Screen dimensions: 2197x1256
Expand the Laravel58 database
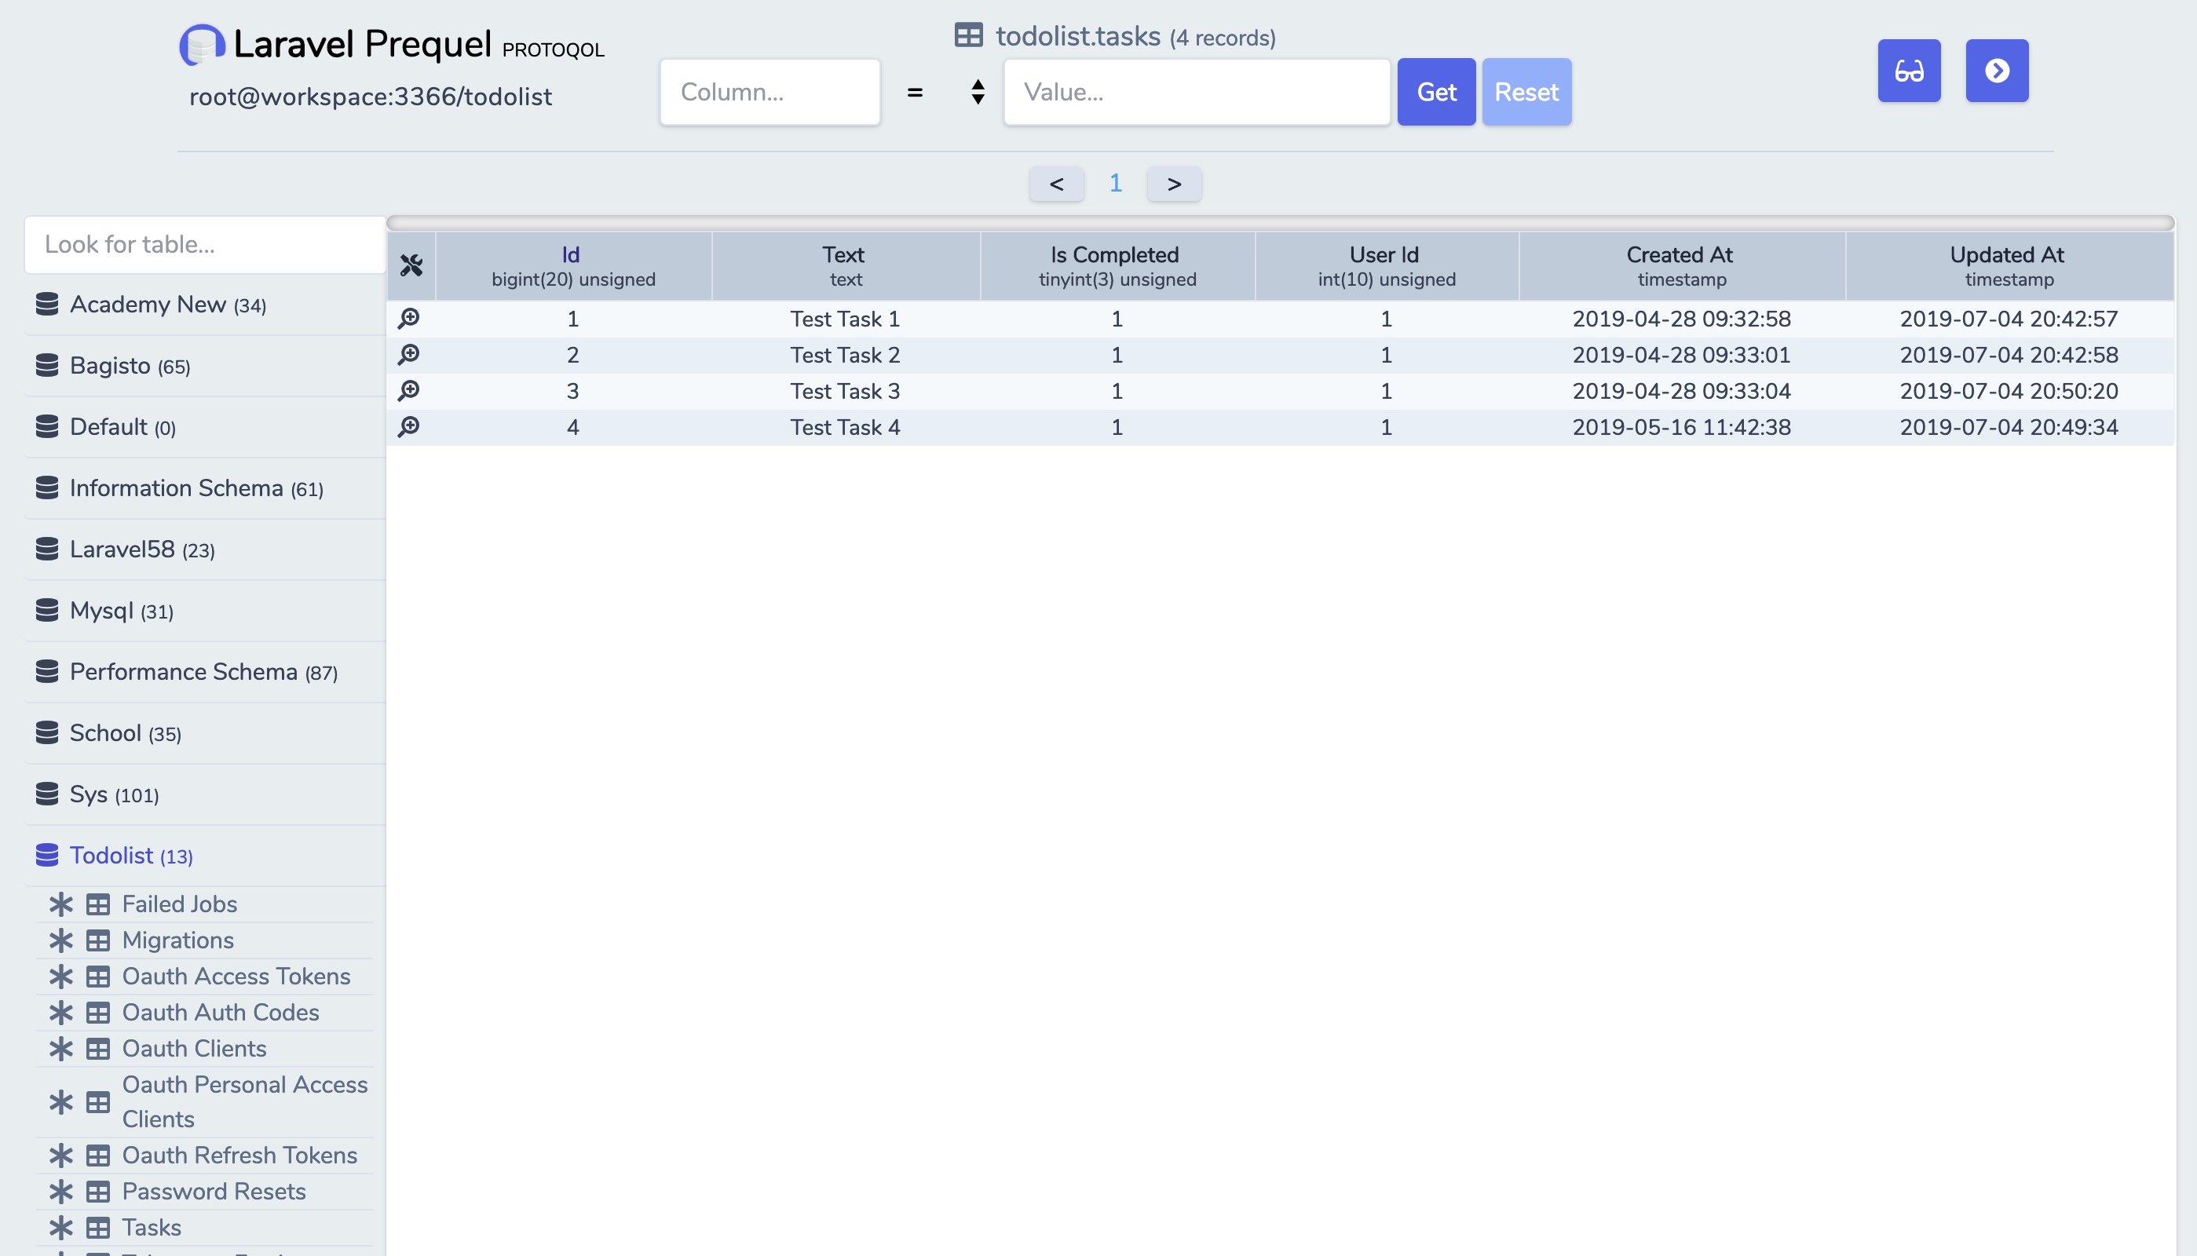click(205, 550)
